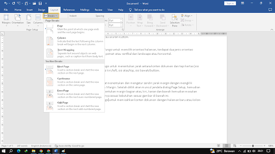Image resolution: width=275 pixels, height=154 pixels.
Task: Insert Continuous section break
Action: [74, 82]
